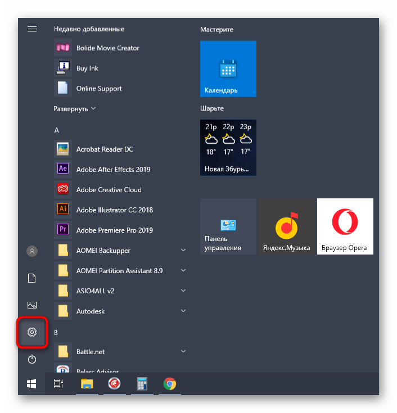The height and width of the screenshot is (413, 397).
Task: Expand the Autodesk folder chevron
Action: [x=183, y=311]
